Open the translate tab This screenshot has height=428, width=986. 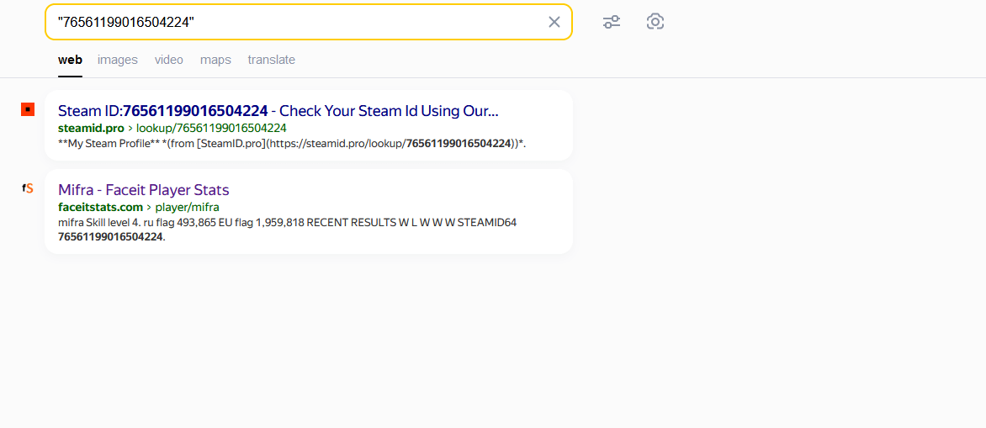[x=272, y=60]
